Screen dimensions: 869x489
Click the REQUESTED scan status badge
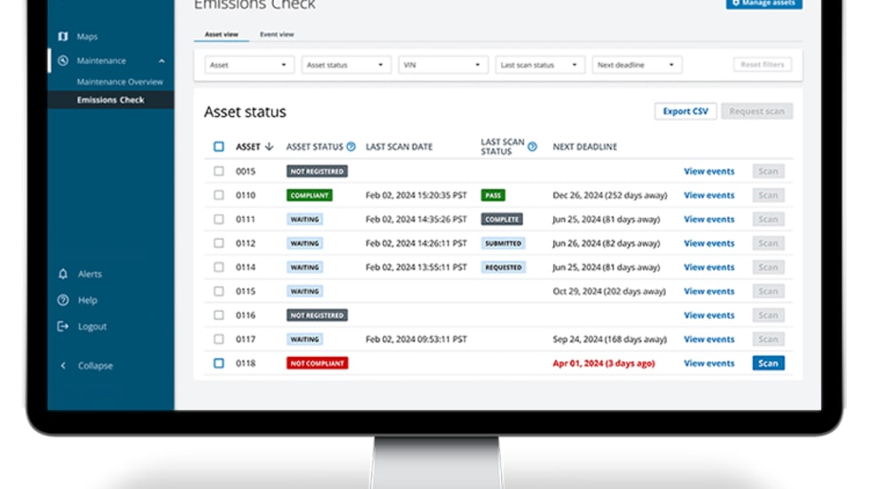[504, 267]
